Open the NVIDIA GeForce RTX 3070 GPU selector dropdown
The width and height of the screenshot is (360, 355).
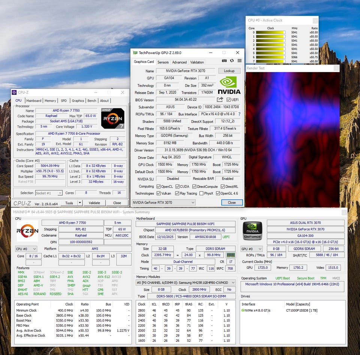coord(164,202)
